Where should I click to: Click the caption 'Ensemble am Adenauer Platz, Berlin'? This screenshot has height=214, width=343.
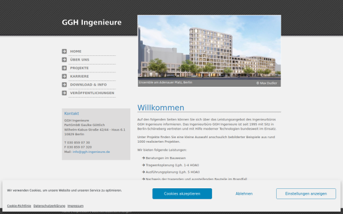(x=165, y=82)
